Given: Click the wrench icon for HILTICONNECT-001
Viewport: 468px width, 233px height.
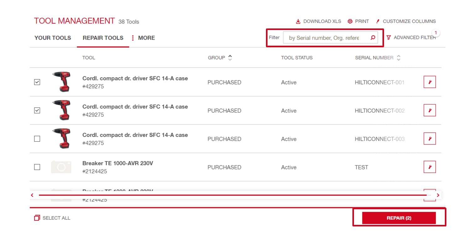Looking at the screenshot, I should pyautogui.click(x=429, y=82).
